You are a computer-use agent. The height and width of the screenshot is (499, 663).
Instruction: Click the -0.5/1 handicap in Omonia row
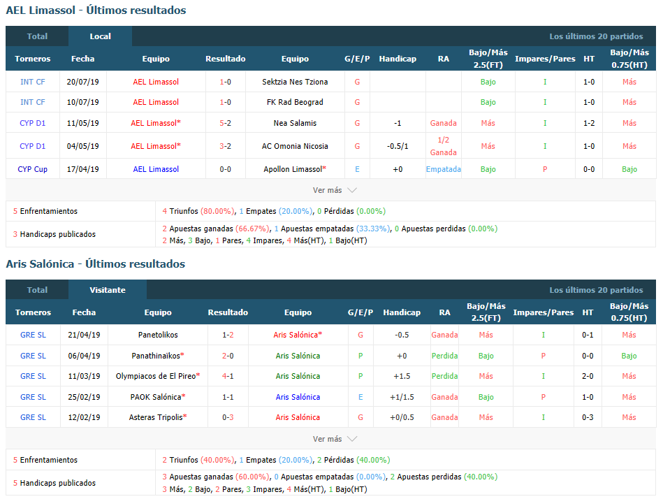coord(398,146)
